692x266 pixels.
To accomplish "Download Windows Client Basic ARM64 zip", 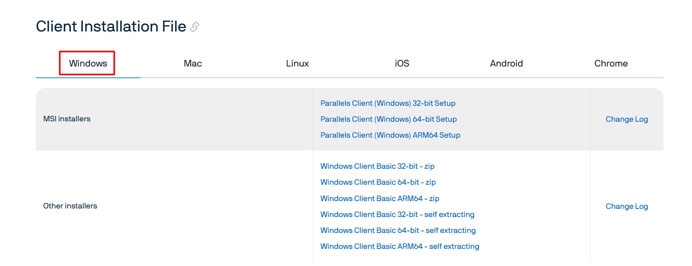I will (x=379, y=199).
